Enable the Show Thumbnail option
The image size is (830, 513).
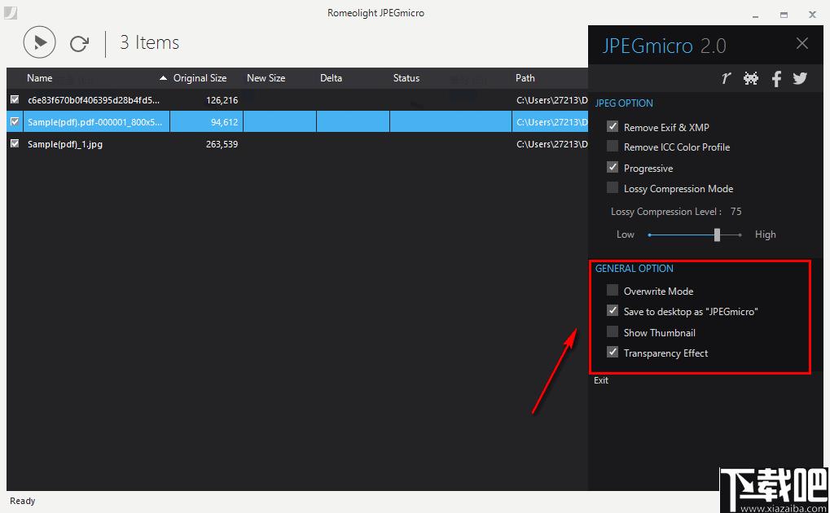(x=613, y=332)
